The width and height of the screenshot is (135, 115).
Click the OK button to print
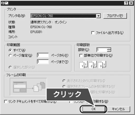[x=94, y=109]
